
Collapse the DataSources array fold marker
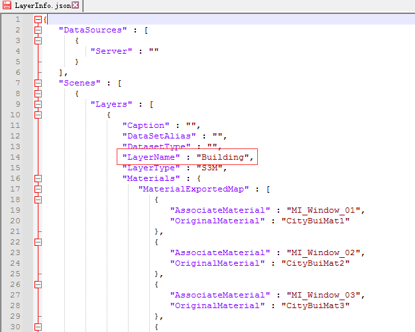(x=38, y=30)
